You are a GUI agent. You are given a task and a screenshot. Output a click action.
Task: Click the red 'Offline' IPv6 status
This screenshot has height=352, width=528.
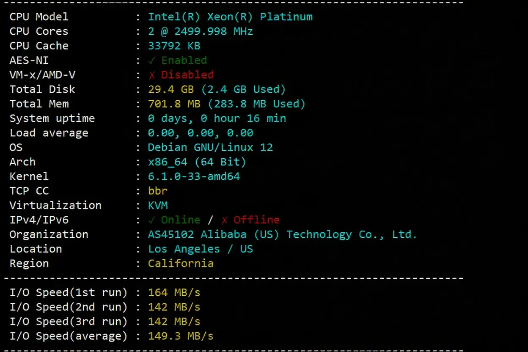point(256,220)
